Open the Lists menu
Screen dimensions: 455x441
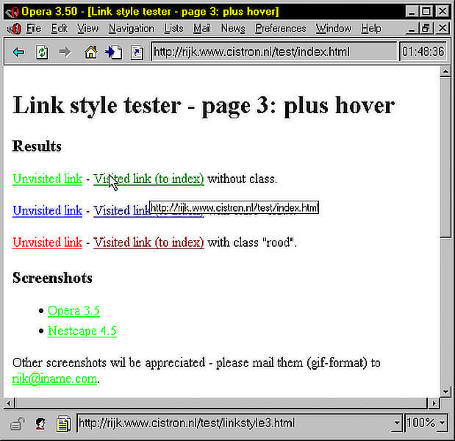point(173,29)
